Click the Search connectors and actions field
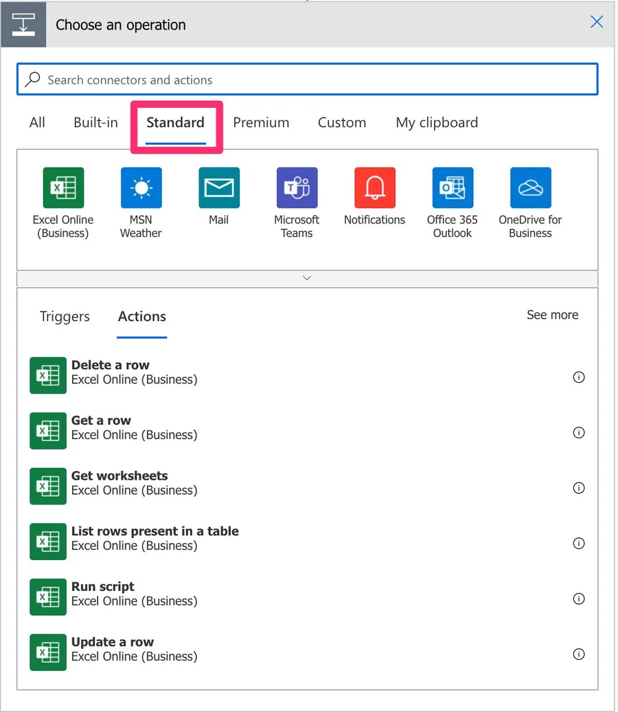The width and height of the screenshot is (618, 712). click(x=307, y=80)
